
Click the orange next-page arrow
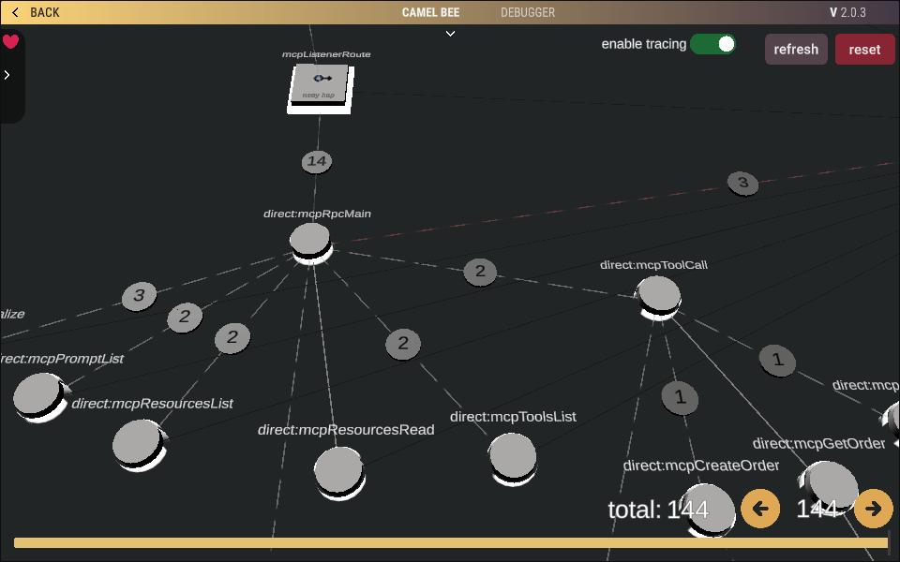pos(873,509)
